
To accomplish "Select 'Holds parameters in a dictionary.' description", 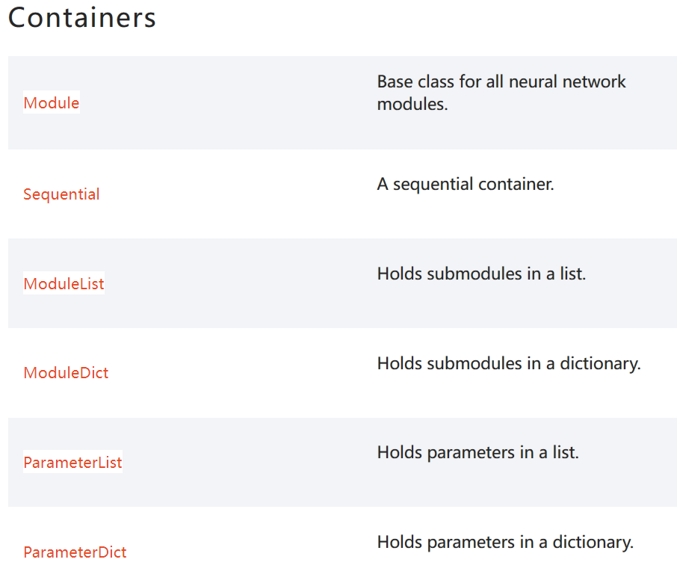I will click(505, 543).
